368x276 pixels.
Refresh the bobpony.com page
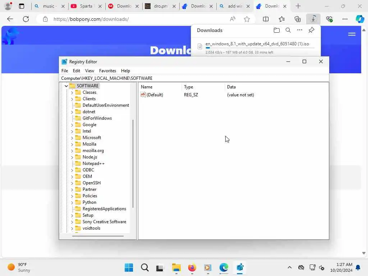(x=26, y=19)
